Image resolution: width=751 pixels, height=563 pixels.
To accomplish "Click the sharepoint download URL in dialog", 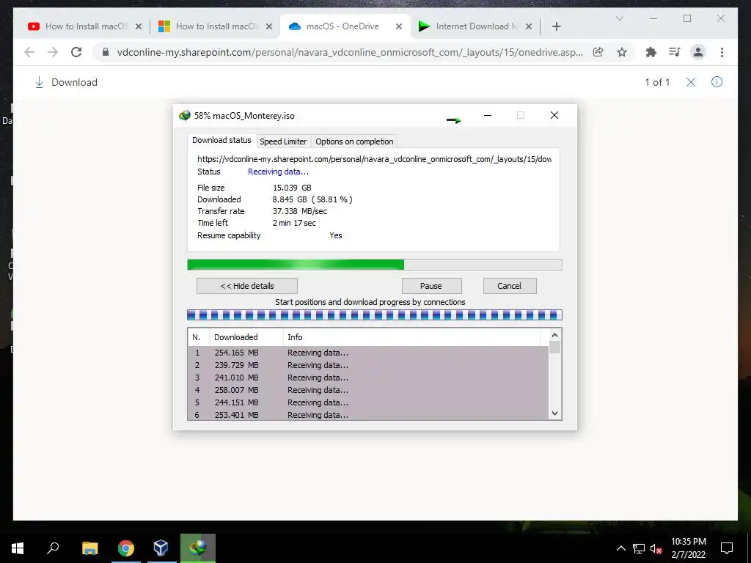I will tap(375, 159).
